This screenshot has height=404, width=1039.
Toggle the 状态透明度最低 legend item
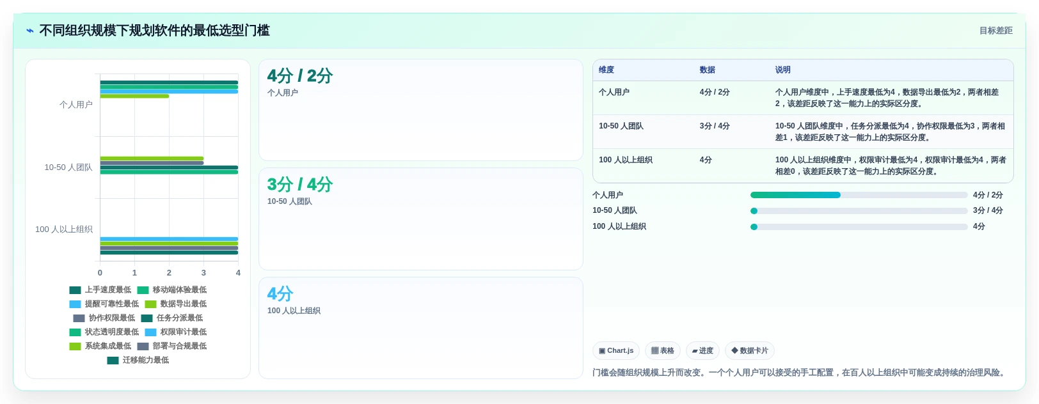[104, 332]
